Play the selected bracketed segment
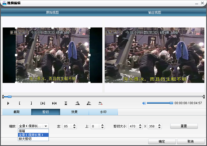Screen dimensions: 207x146 click(43, 103)
